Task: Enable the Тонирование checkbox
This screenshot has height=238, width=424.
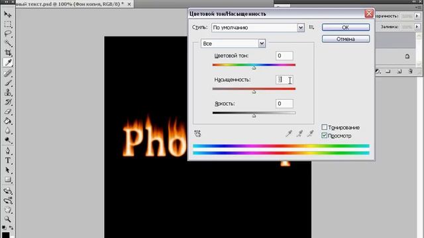Action: 325,127
